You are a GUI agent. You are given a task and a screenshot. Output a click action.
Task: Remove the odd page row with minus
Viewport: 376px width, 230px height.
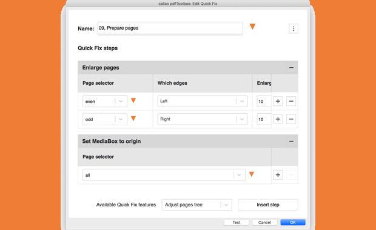point(291,119)
